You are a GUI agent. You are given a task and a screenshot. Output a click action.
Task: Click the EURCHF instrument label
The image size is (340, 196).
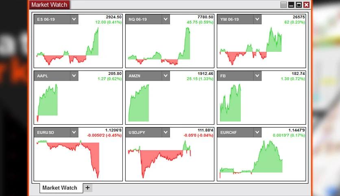click(229, 132)
